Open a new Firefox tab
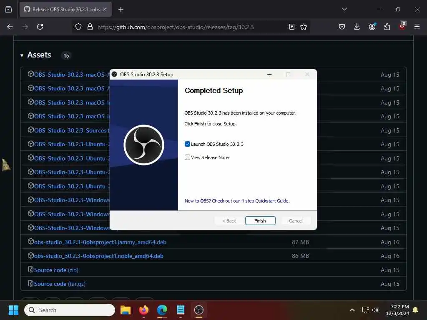Screen dimensions: 427x320 pyautogui.click(x=121, y=10)
